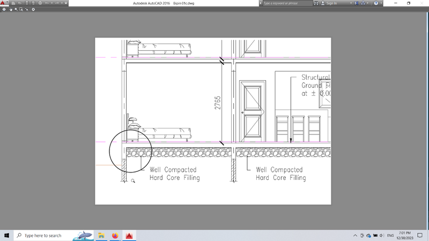Click the Open file icon in Quick Access toolbar
This screenshot has width=429, height=241.
20,3
